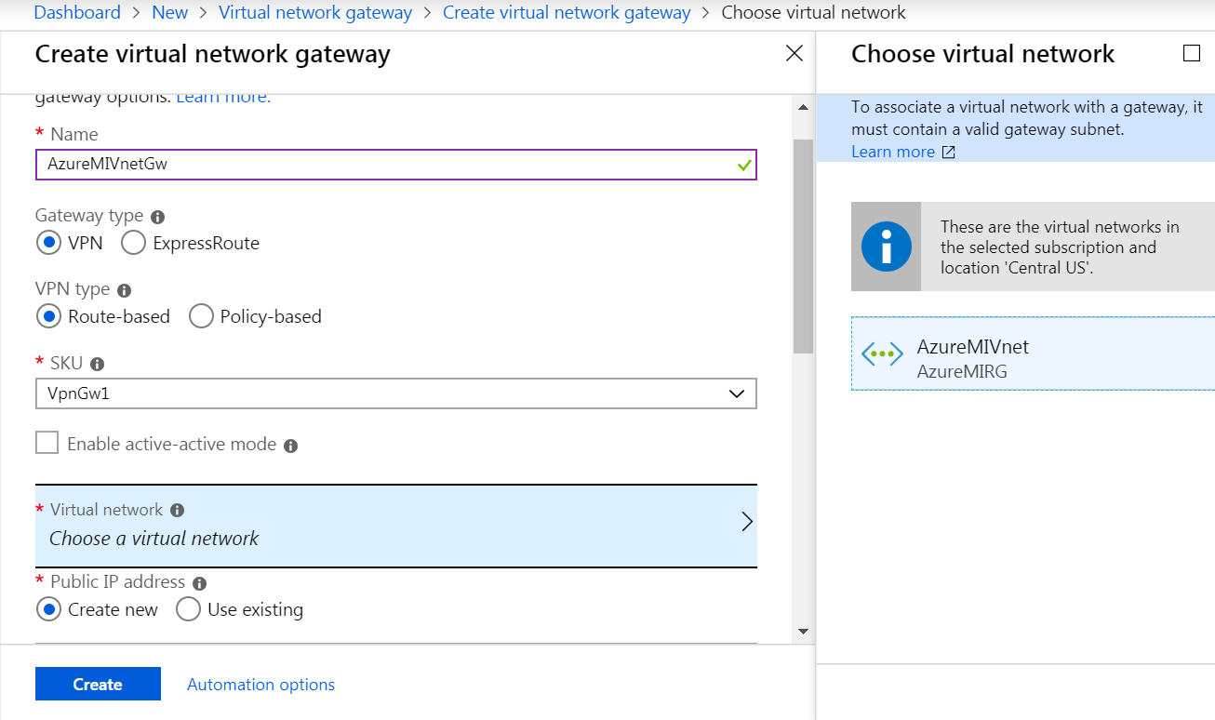This screenshot has height=720, width=1215.
Task: Click info icon next to Gateway type
Action: pyautogui.click(x=157, y=217)
